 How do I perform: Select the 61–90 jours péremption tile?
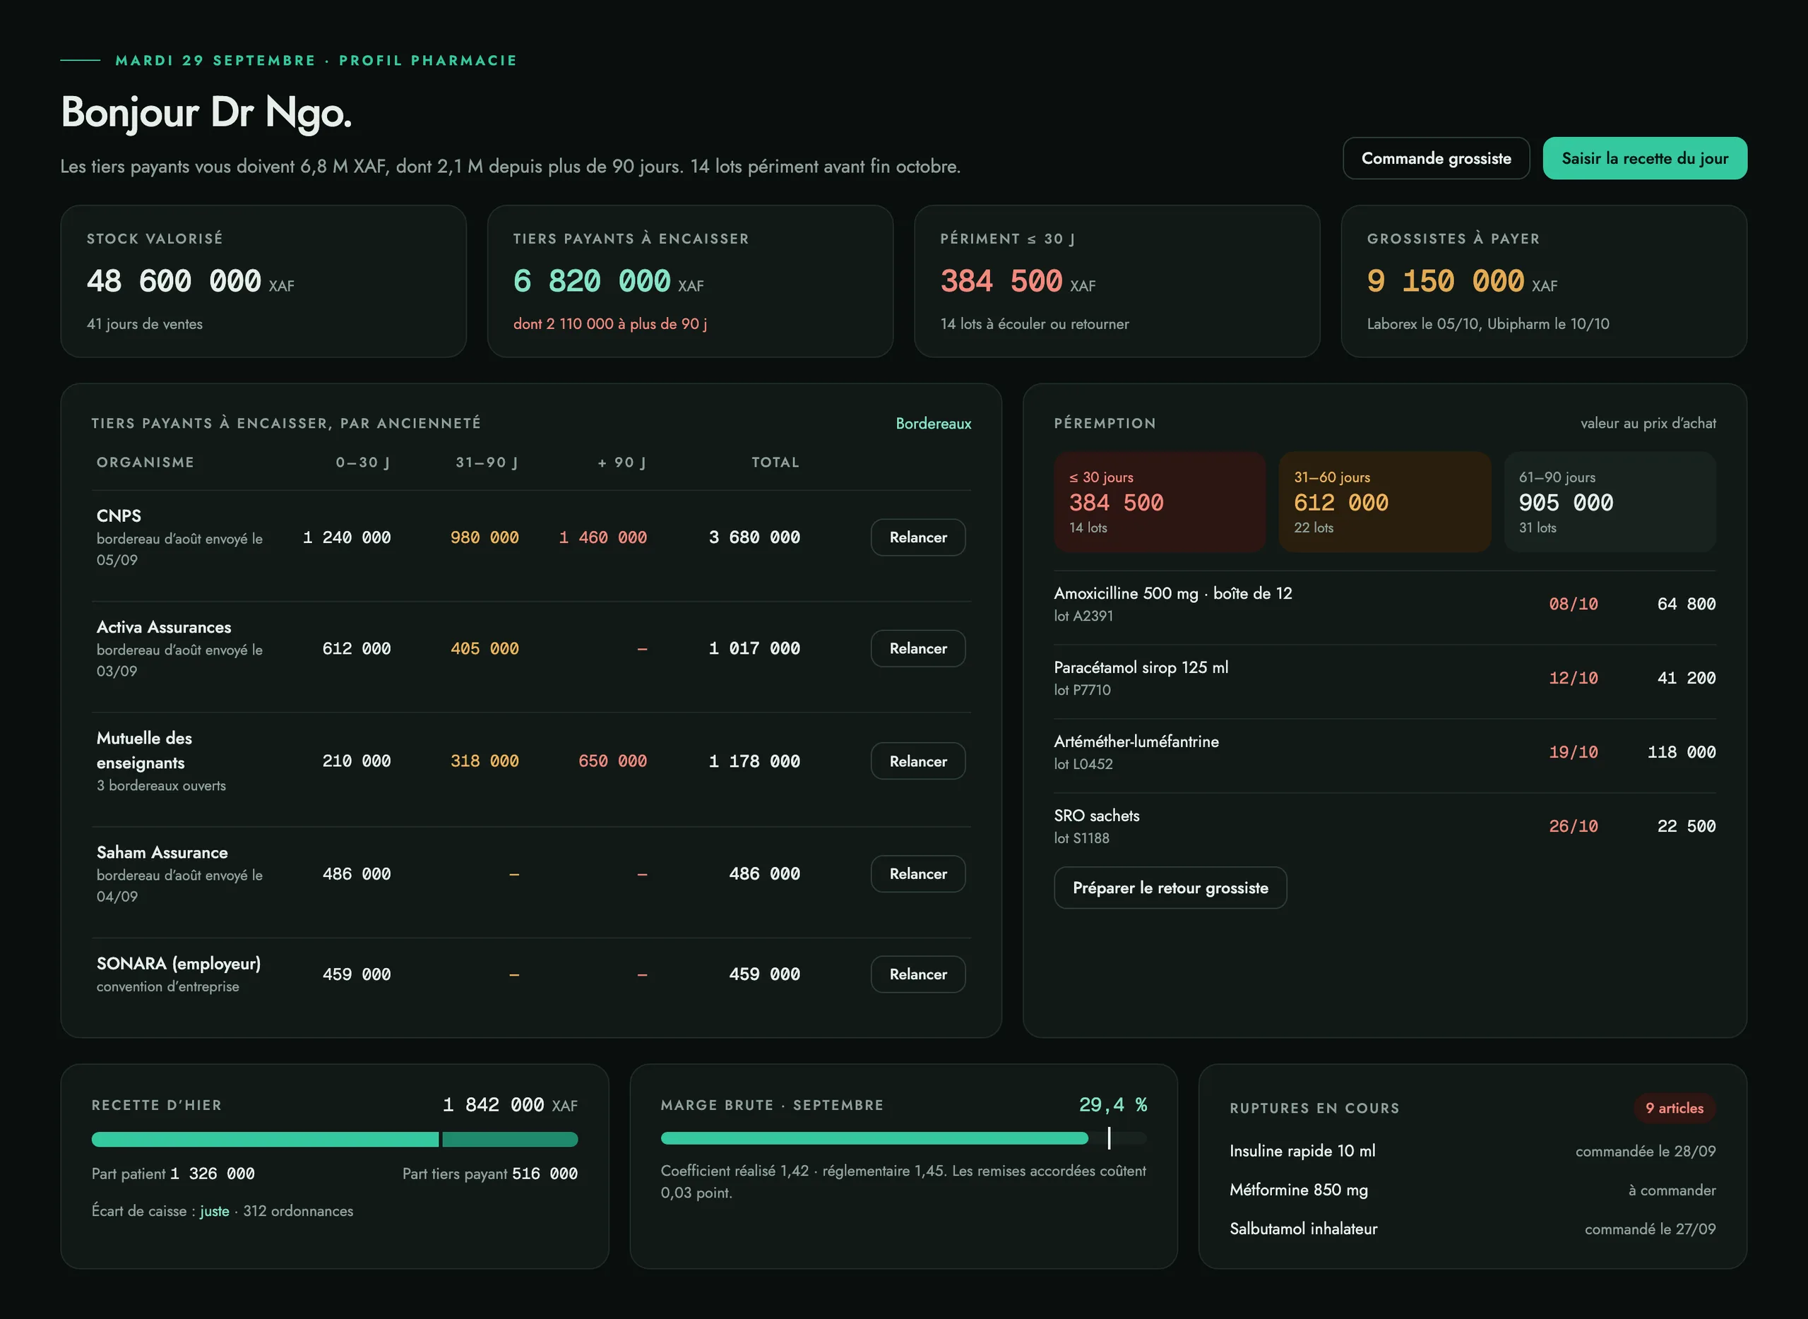1610,501
